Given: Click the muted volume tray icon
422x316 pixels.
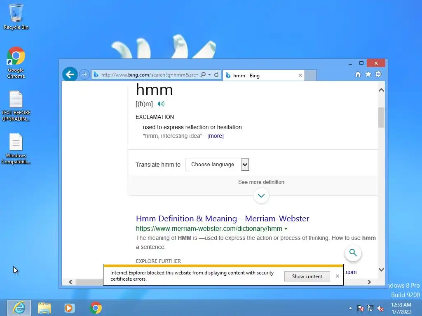Looking at the screenshot, I should [380, 309].
